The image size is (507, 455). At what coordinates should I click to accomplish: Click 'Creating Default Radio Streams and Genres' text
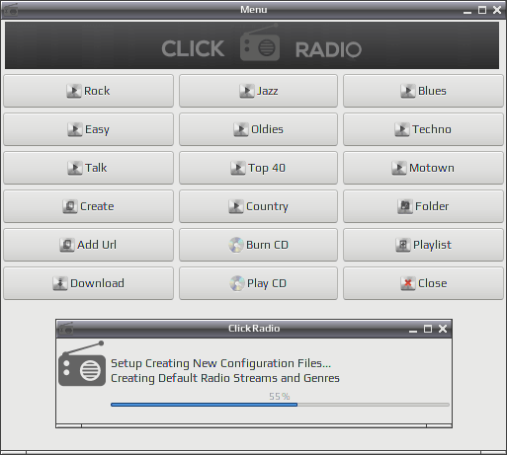(x=225, y=378)
